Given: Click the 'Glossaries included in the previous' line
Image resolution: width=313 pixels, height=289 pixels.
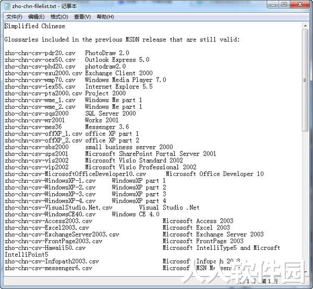Looking at the screenshot, I should pyautogui.click(x=122, y=40).
